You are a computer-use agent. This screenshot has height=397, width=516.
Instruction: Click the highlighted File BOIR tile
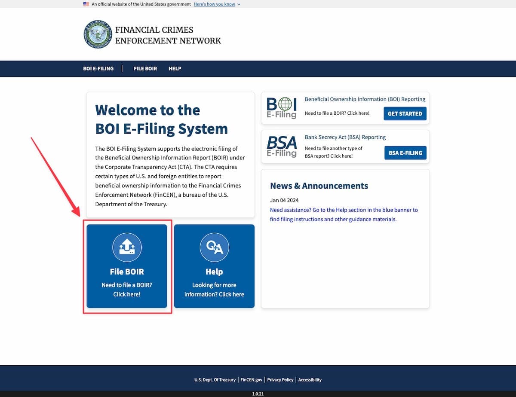(127, 266)
